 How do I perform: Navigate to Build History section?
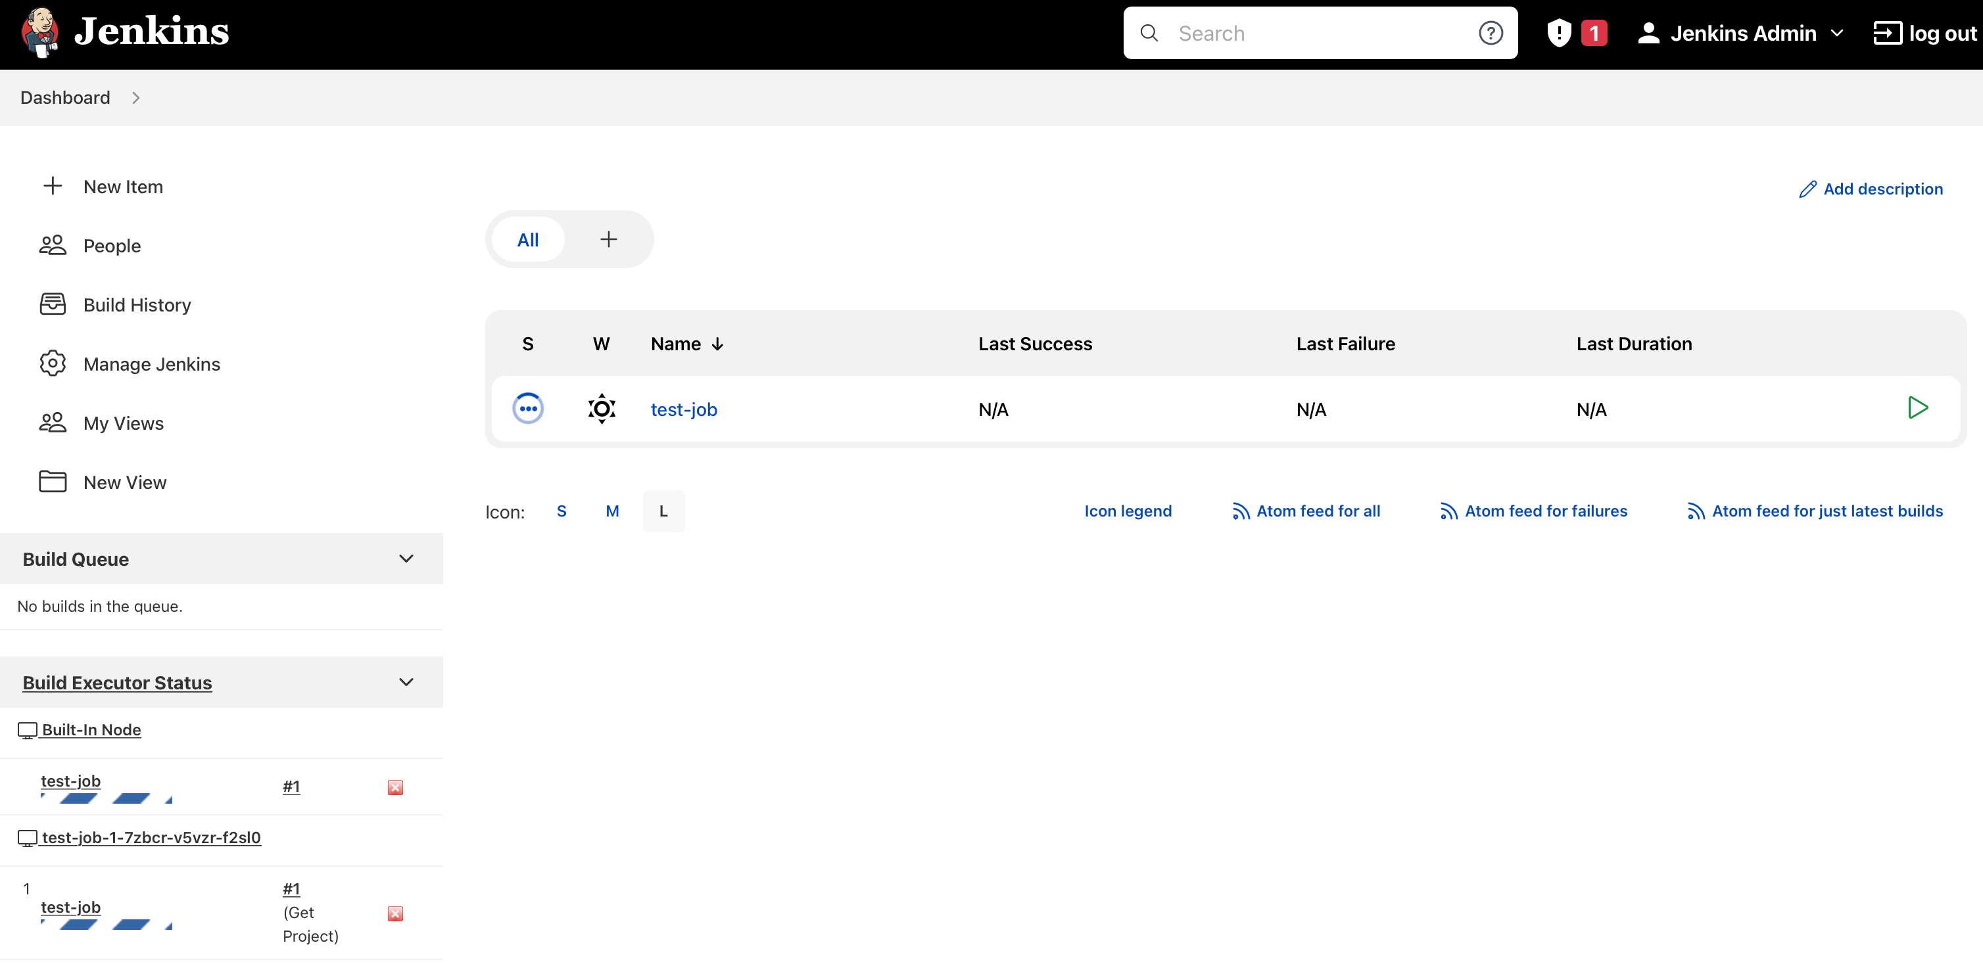click(137, 305)
